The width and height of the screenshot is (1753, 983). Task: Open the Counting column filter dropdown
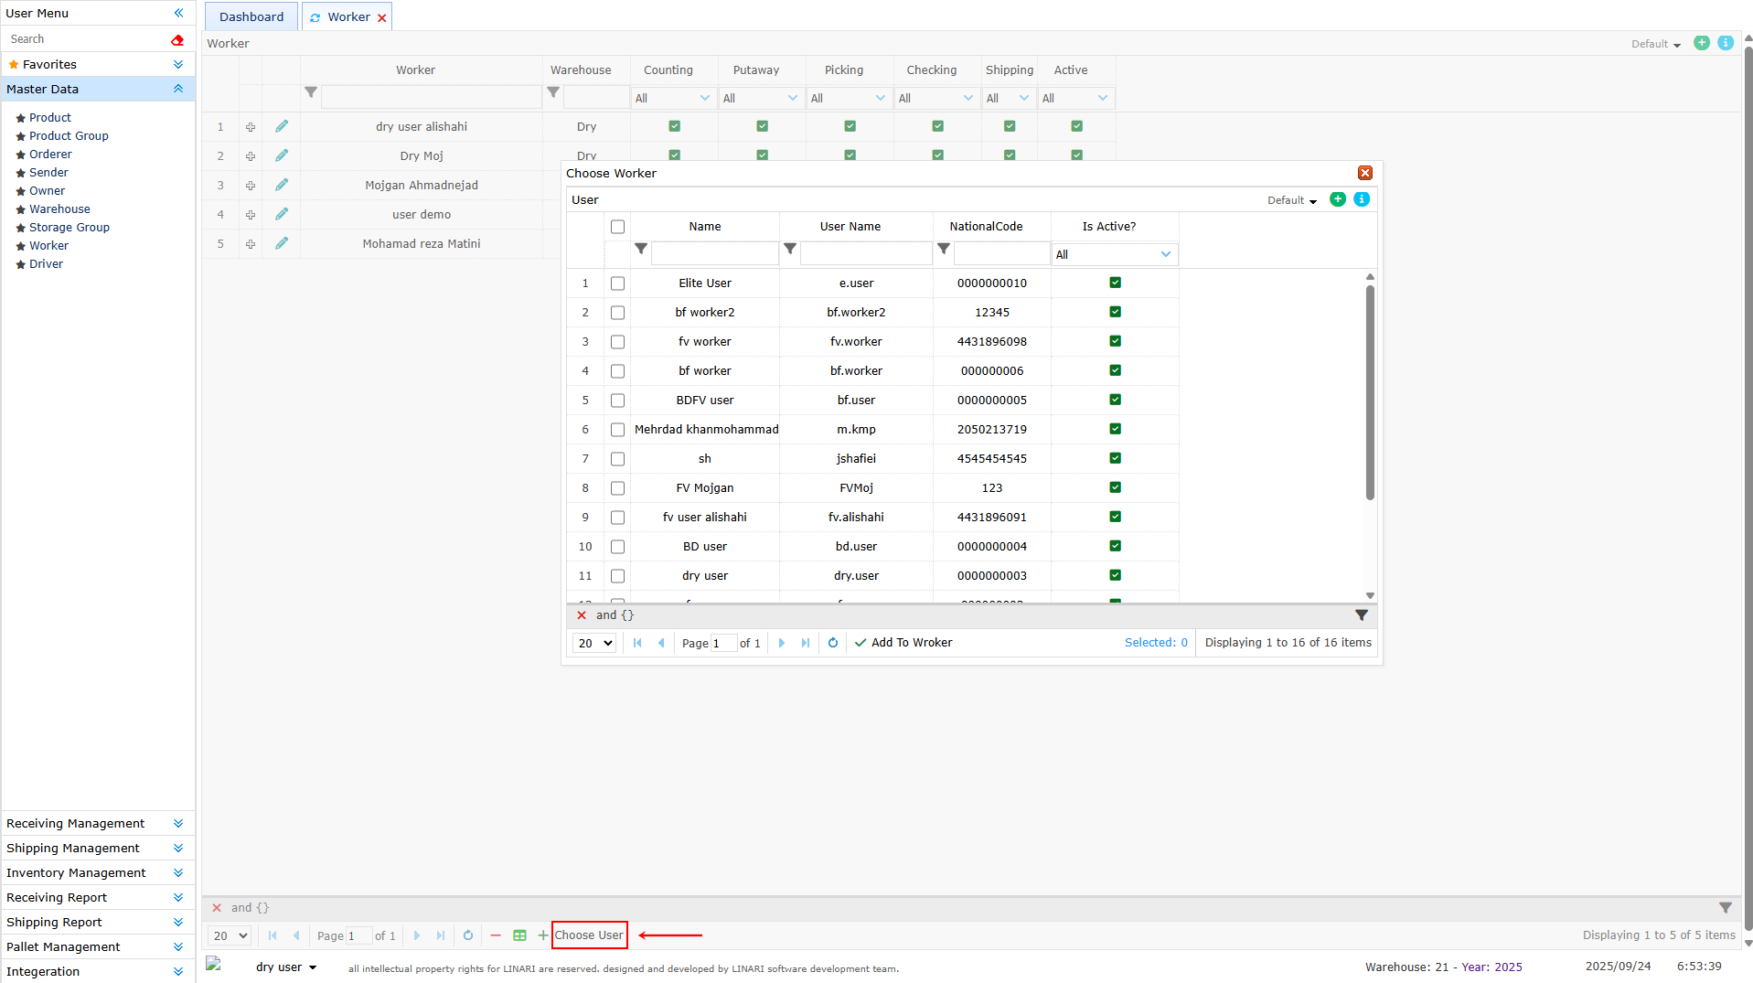tap(673, 98)
